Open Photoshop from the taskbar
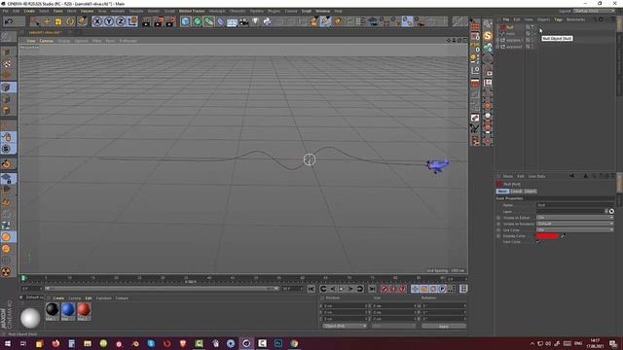Viewport: 623px width, 350px height. click(x=278, y=343)
